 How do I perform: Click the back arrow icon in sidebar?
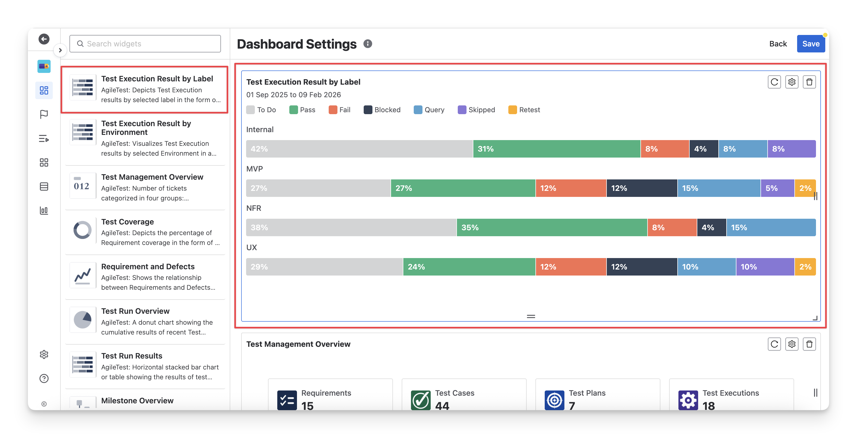[x=44, y=39]
